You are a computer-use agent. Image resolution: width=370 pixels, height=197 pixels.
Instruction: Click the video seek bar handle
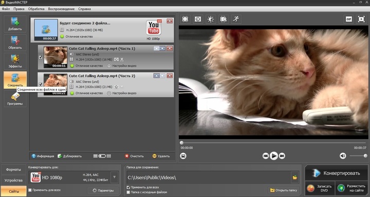click(181, 143)
